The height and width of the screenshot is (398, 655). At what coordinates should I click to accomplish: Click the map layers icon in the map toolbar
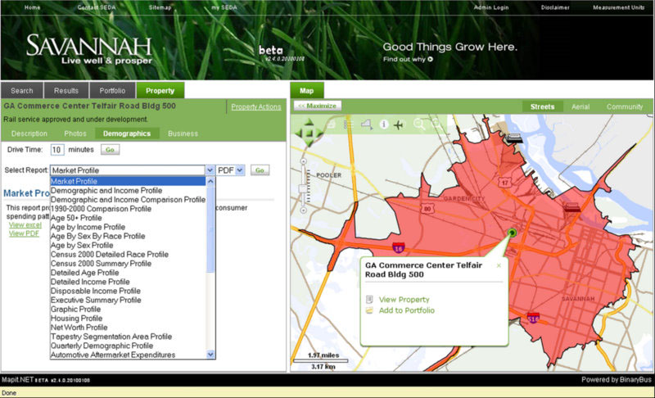pos(332,124)
